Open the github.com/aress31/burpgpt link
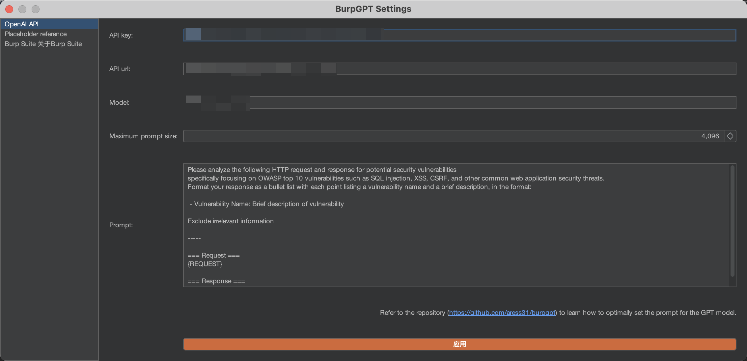The width and height of the screenshot is (747, 361). pos(502,313)
